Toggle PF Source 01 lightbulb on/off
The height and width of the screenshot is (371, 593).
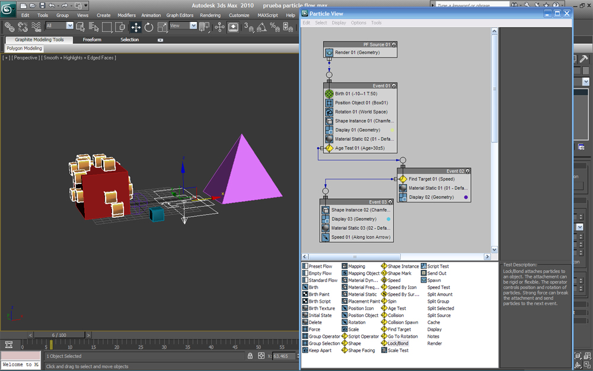(x=394, y=45)
